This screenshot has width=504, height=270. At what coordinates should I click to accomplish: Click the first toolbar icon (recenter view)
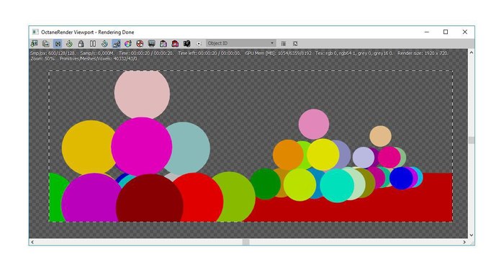coord(34,43)
